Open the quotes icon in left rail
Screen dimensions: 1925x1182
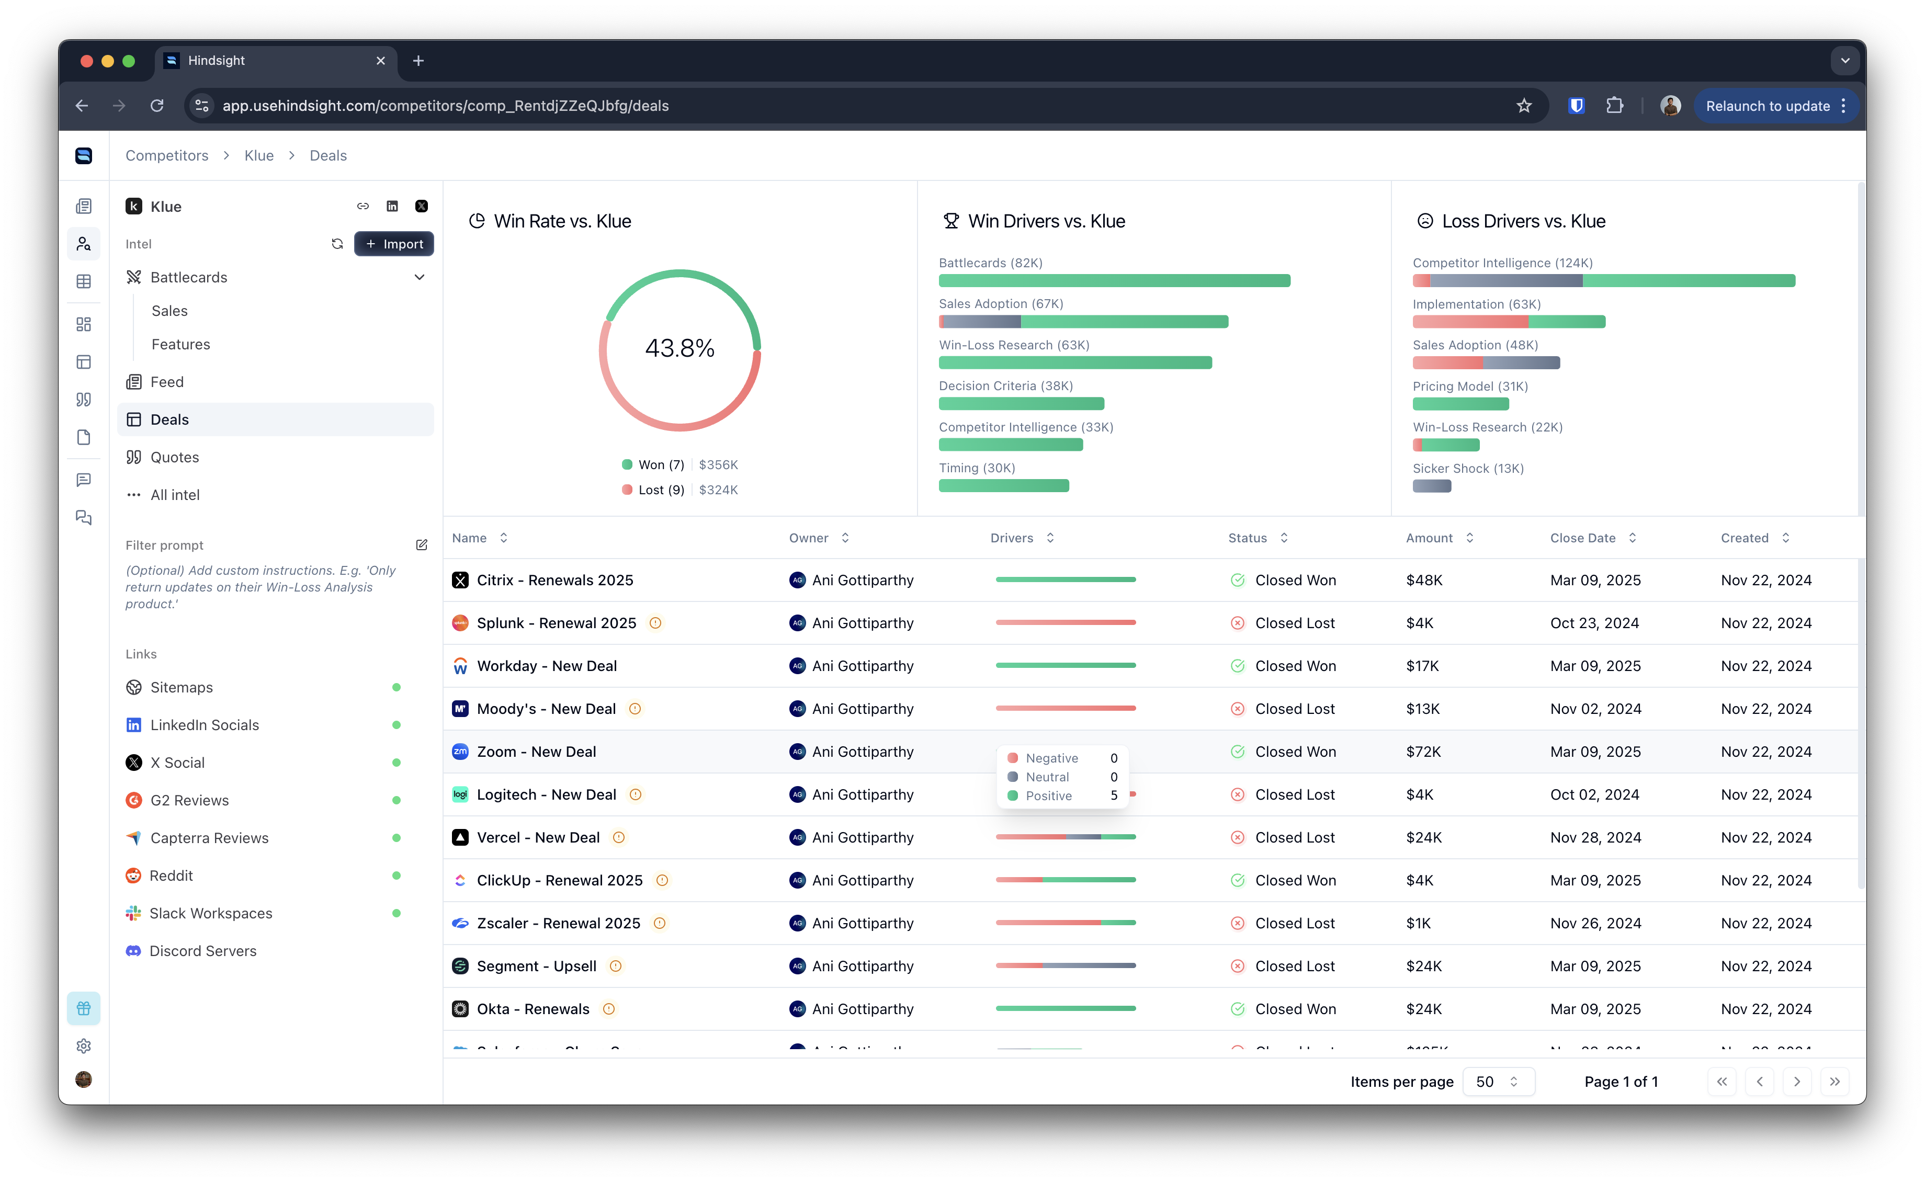84,400
